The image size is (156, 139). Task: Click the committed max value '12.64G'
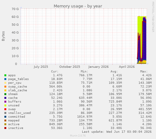pyautogui.click(x=146, y=117)
